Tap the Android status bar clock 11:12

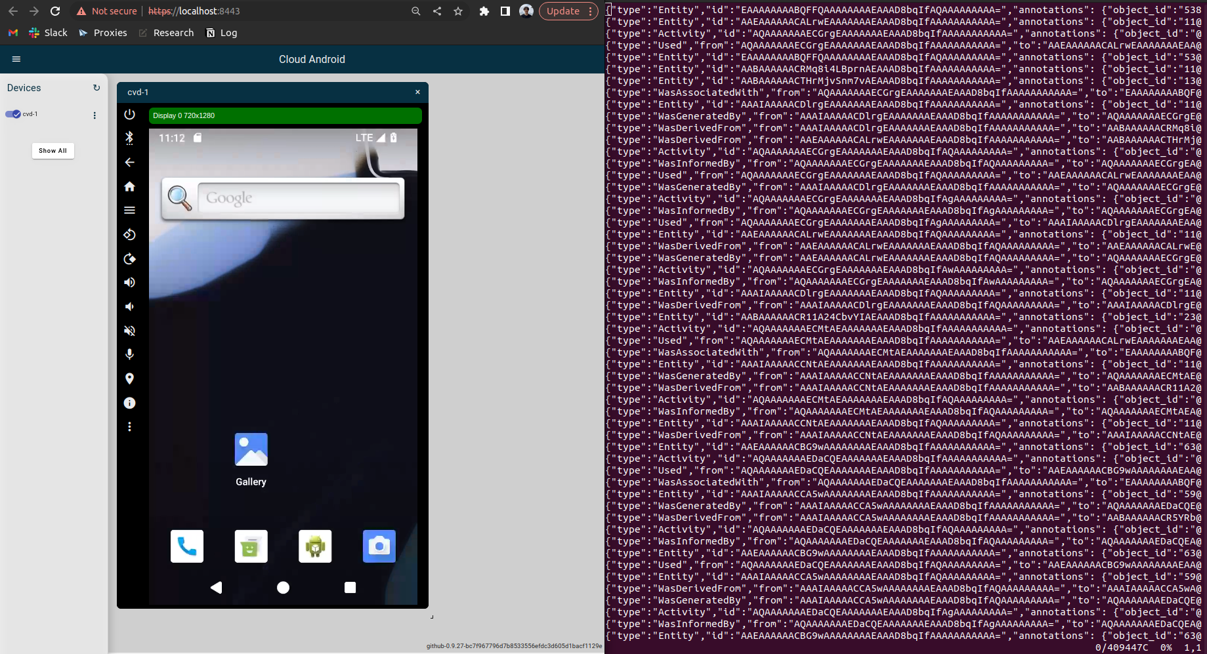coord(172,138)
